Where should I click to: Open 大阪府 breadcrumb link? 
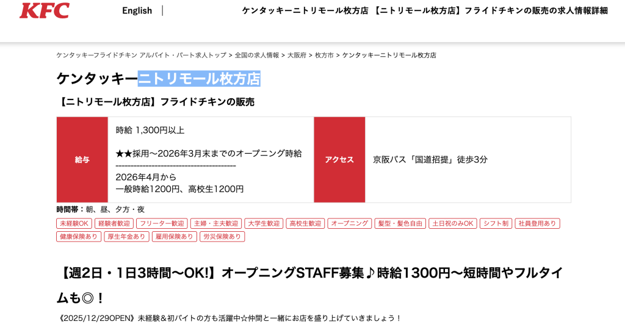[x=297, y=55]
